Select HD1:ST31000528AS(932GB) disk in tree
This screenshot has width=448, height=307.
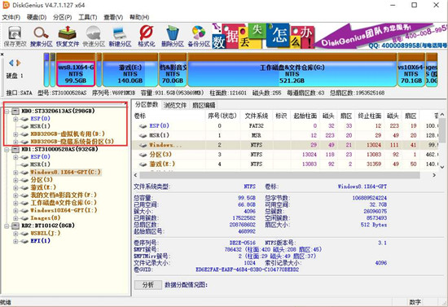[59, 149]
